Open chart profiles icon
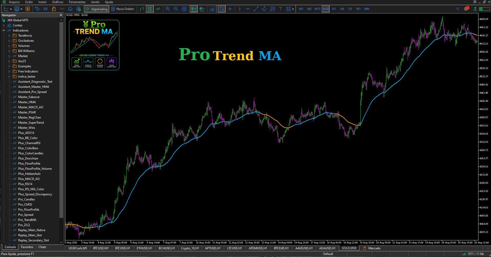The width and height of the screenshot is (491, 257). click(x=17, y=9)
